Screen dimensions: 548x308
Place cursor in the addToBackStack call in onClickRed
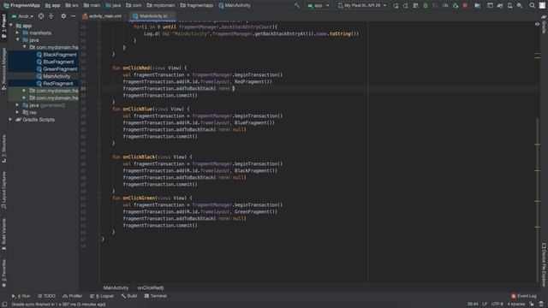[x=179, y=88]
